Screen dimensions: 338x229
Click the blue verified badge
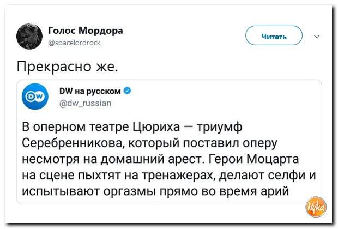126,90
